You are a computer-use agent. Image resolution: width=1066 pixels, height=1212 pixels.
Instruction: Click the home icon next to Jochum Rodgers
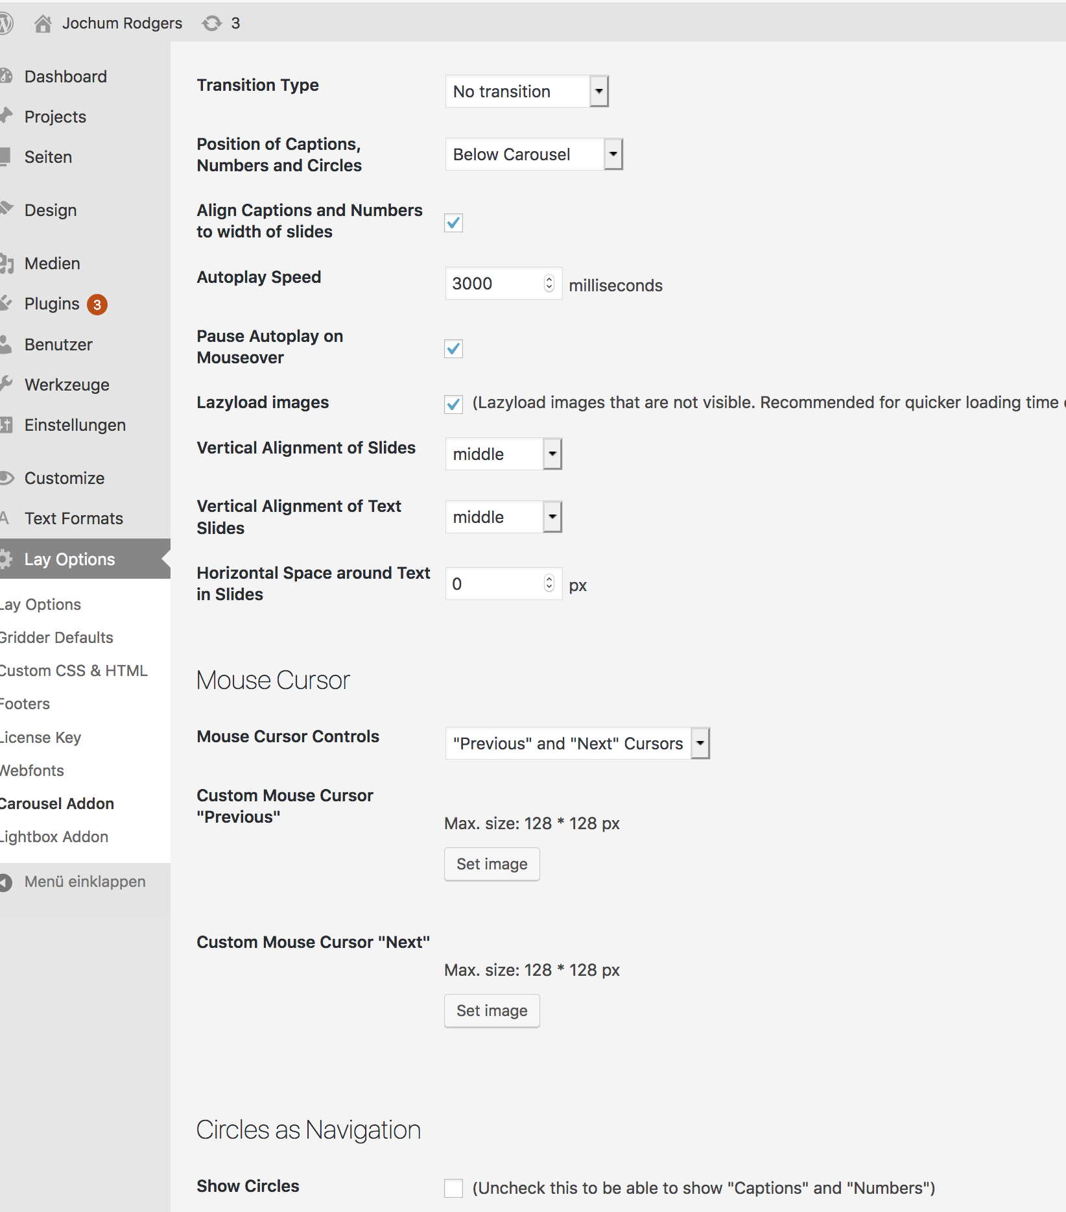point(43,24)
